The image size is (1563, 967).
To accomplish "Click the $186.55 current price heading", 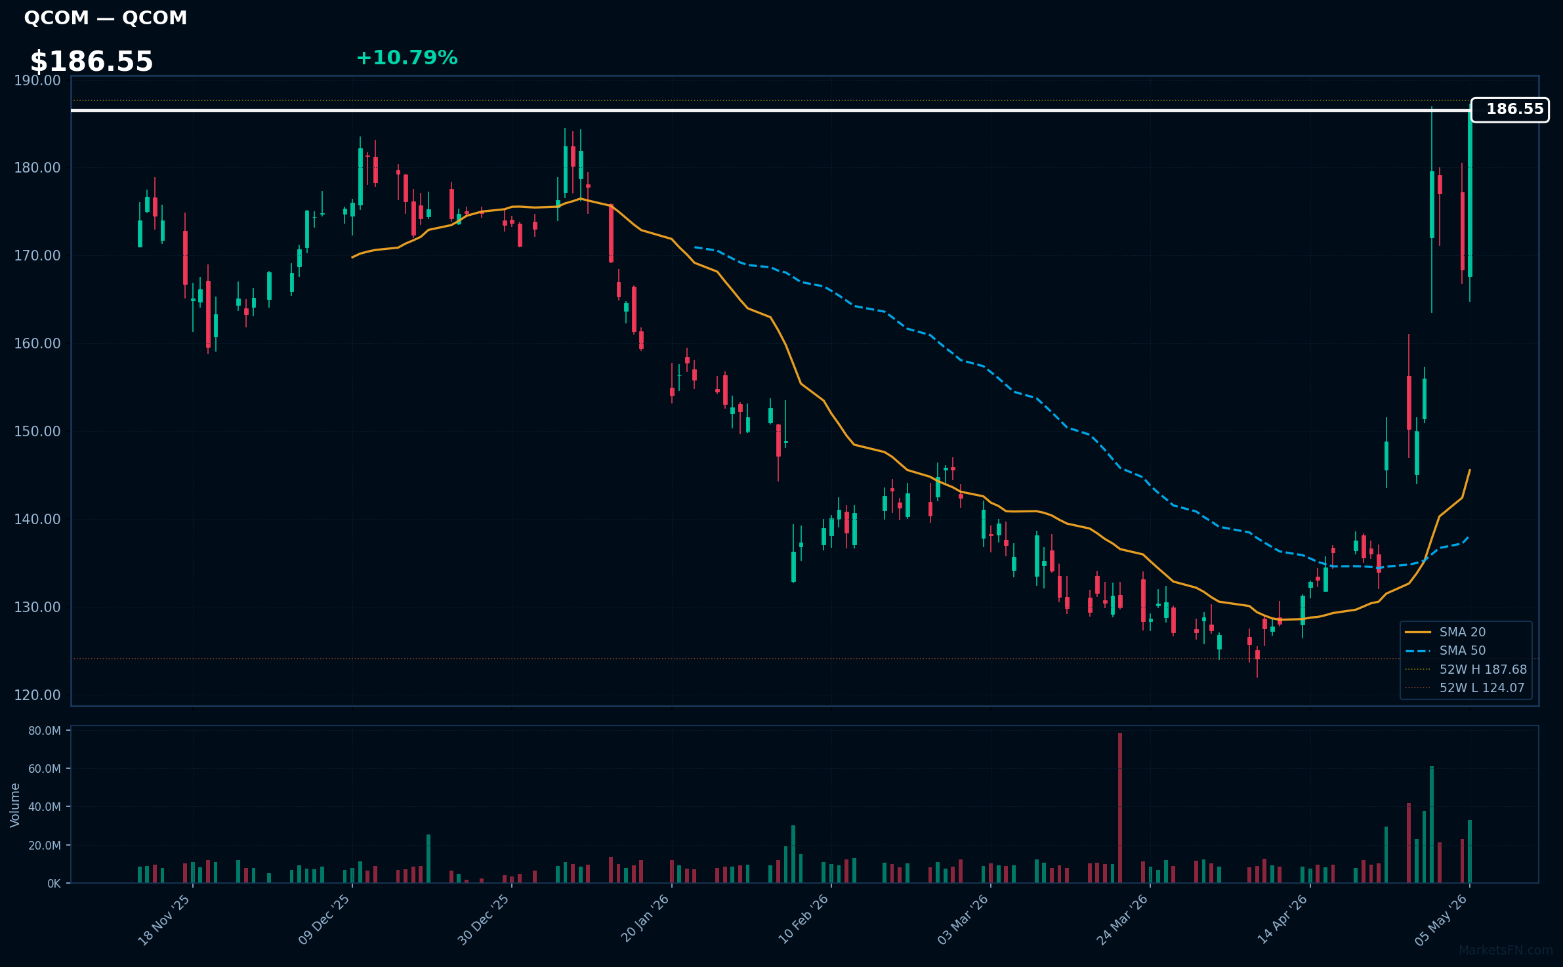I will tap(92, 62).
